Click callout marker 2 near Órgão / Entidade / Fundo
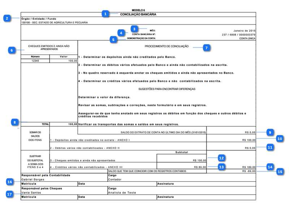 pyautogui.click(x=7, y=18)
